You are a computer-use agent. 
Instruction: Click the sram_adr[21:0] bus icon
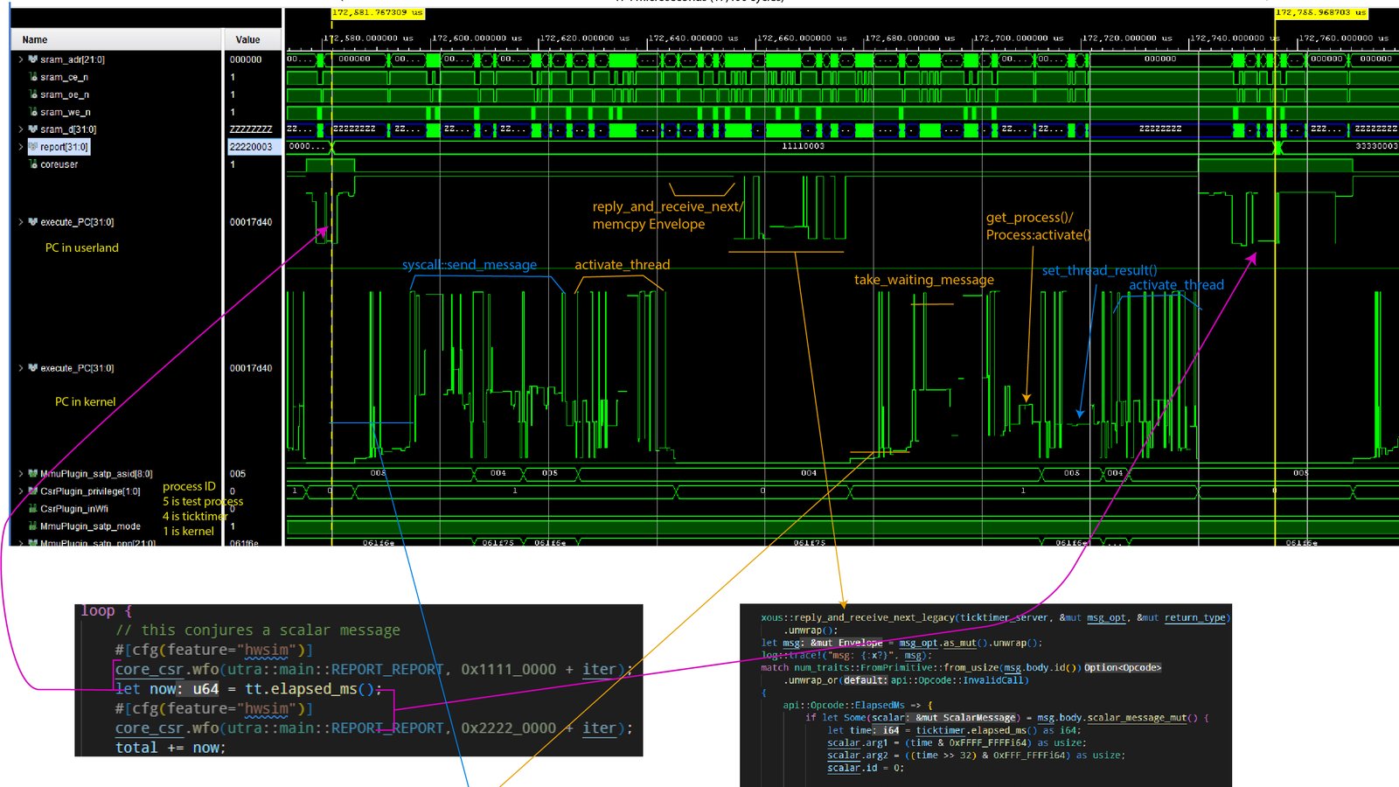(x=33, y=59)
